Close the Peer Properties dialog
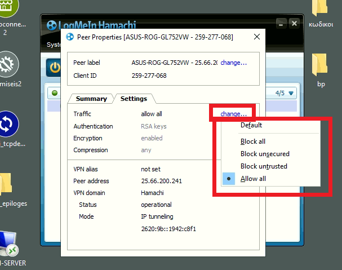 coord(256,37)
